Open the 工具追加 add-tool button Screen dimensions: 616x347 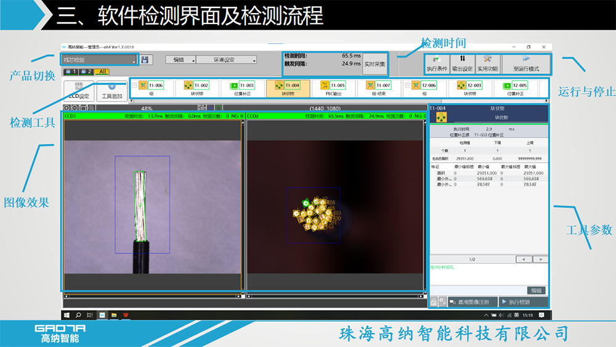pyautogui.click(x=112, y=91)
